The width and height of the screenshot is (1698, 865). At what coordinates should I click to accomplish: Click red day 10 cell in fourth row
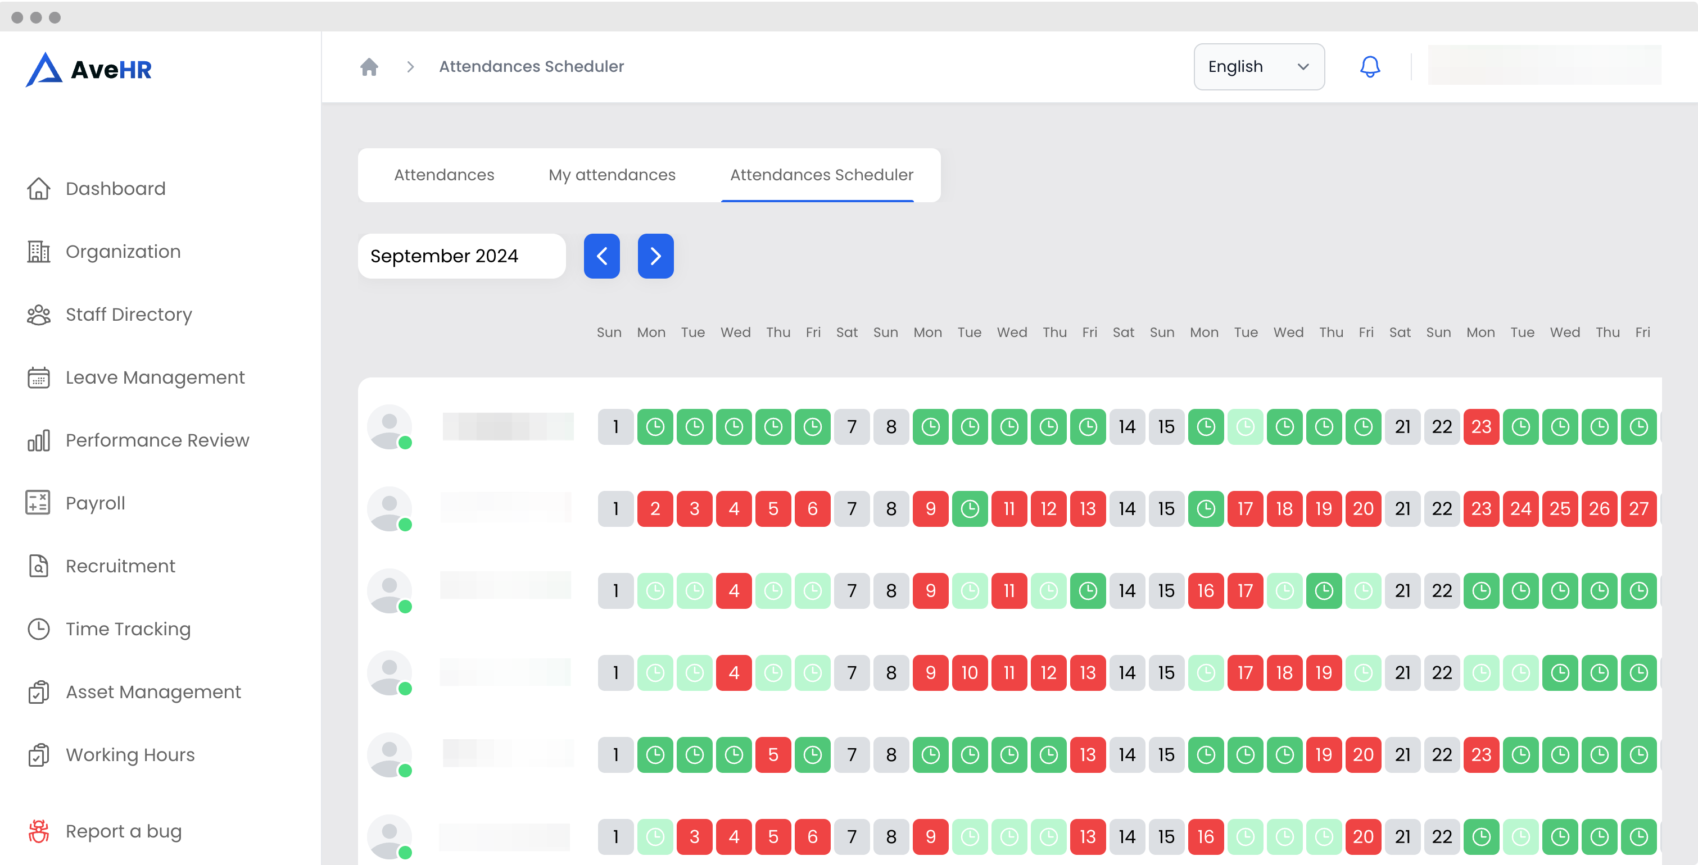tap(969, 673)
